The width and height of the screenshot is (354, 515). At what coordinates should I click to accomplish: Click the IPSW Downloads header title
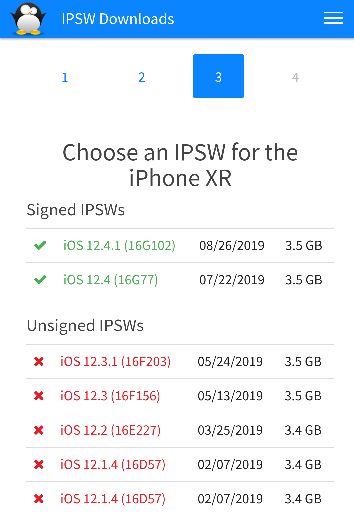click(118, 19)
